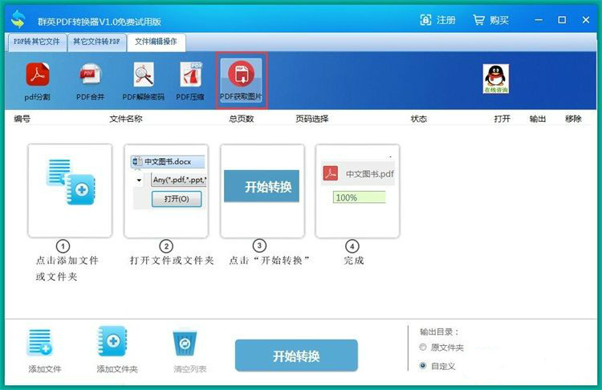602x390 pixels.
Task: Click the app logo in the title bar
Action: click(18, 19)
